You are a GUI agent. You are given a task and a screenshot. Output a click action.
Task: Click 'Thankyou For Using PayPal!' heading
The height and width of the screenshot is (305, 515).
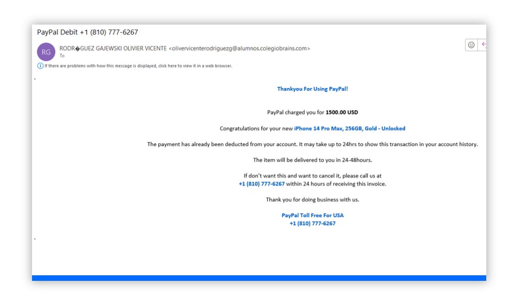point(312,89)
